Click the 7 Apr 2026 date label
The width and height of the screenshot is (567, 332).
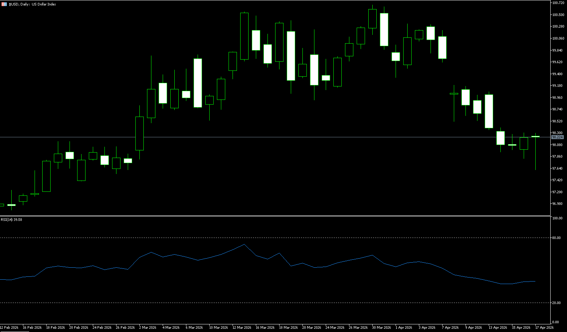450,327
